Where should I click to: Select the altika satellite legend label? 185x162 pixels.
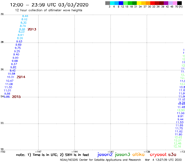[138, 155]
